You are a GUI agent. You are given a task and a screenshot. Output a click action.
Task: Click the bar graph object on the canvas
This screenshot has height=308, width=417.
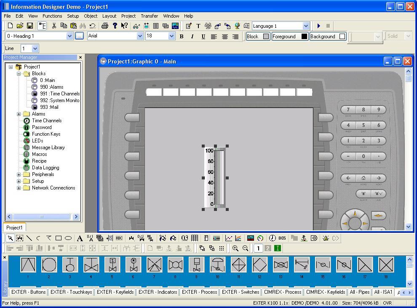[215, 178]
